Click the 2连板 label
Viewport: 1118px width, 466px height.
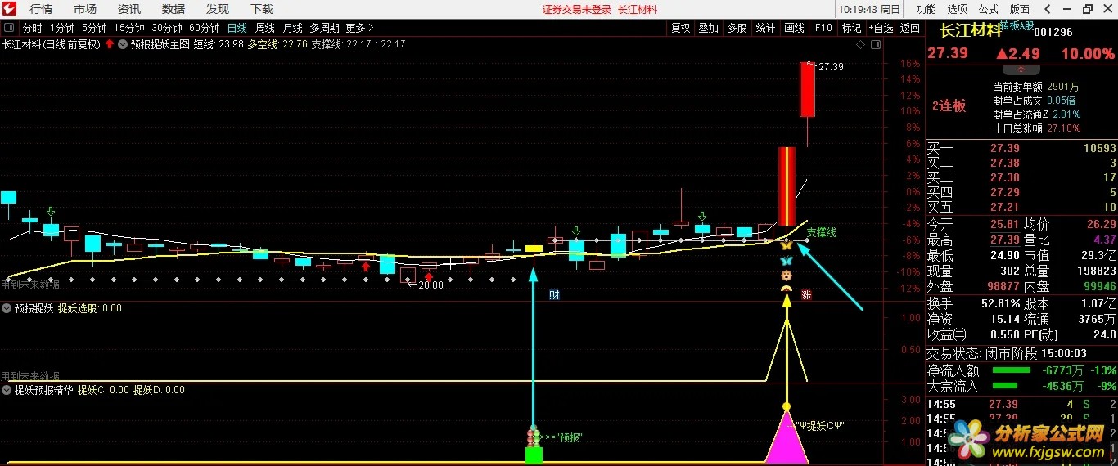949,105
